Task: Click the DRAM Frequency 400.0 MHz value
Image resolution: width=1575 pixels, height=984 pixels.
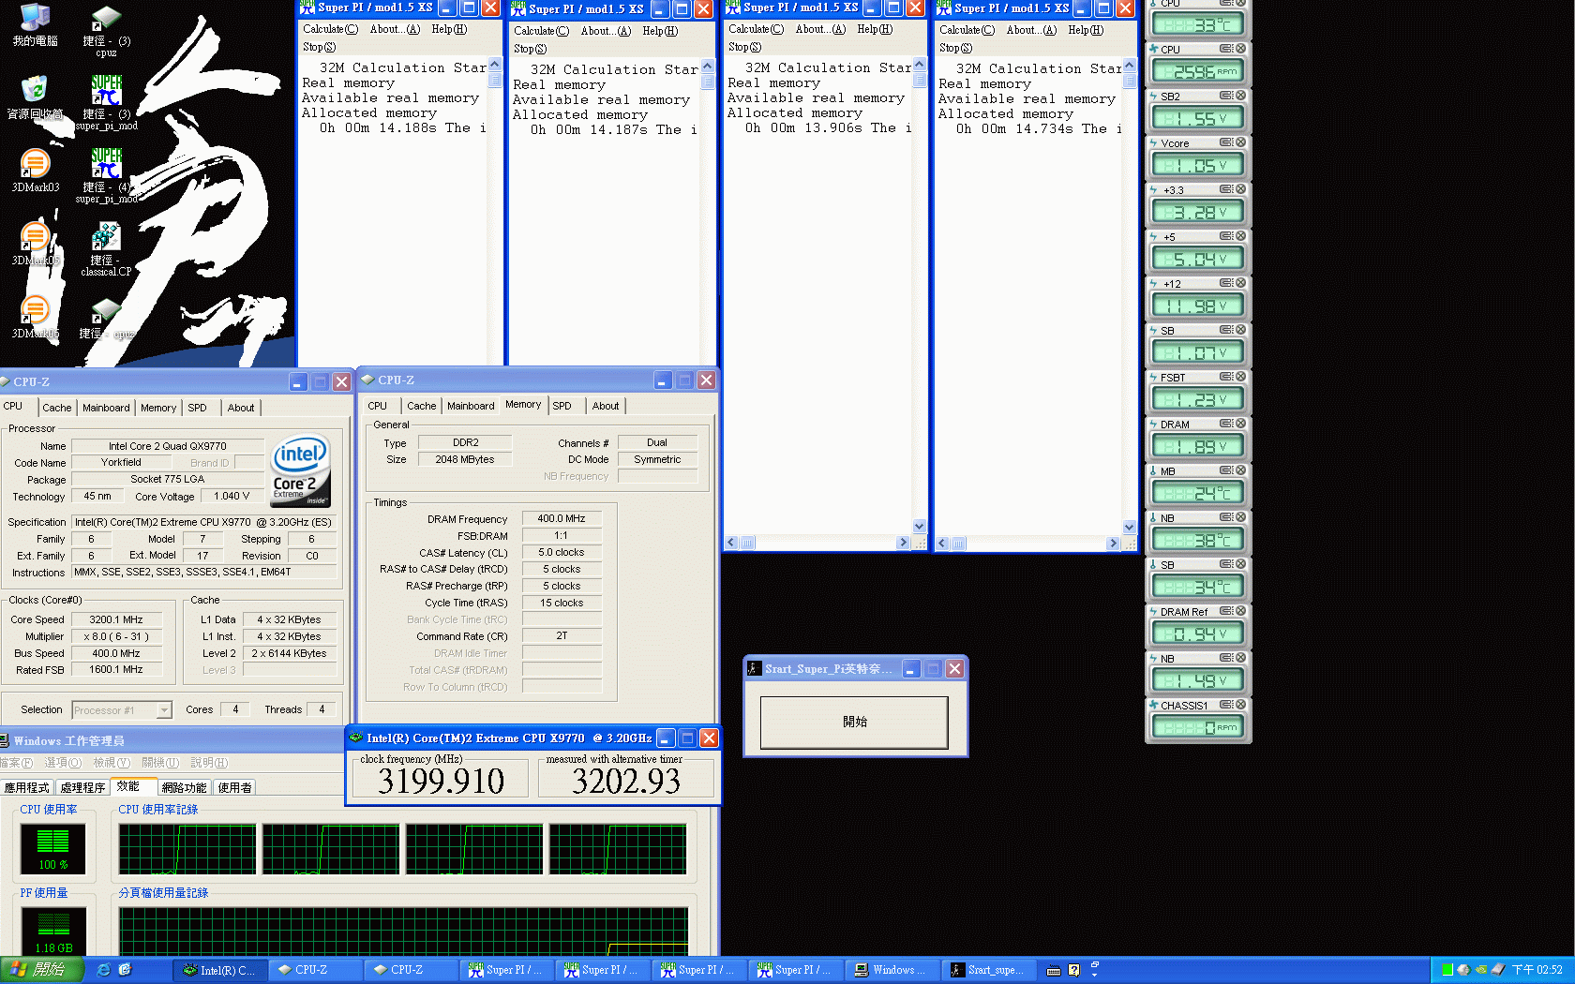Action: pos(562,518)
